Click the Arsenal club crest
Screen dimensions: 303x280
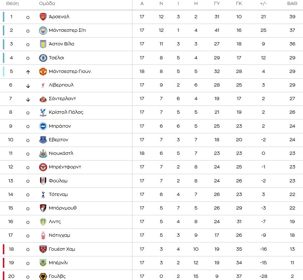tap(43, 17)
